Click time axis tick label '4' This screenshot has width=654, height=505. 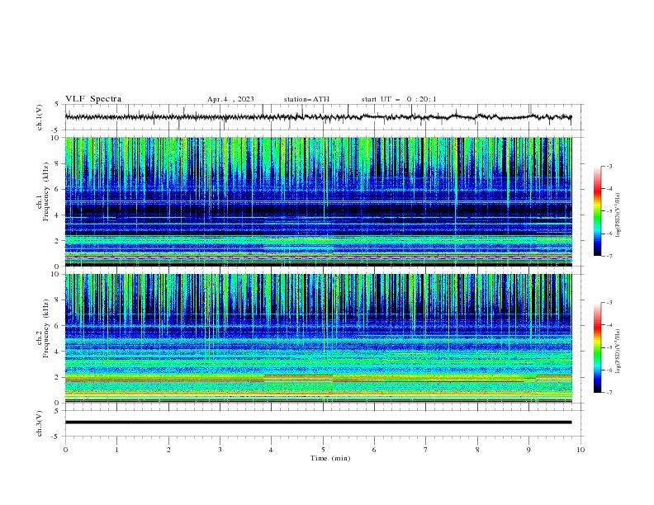tap(271, 450)
